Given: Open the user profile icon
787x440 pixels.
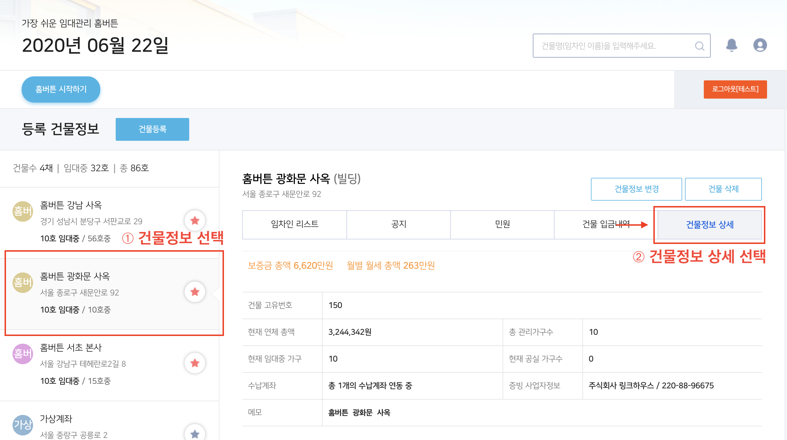Looking at the screenshot, I should 760,45.
